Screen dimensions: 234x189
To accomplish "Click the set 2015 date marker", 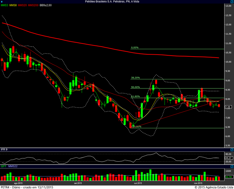I will [x=78, y=183].
